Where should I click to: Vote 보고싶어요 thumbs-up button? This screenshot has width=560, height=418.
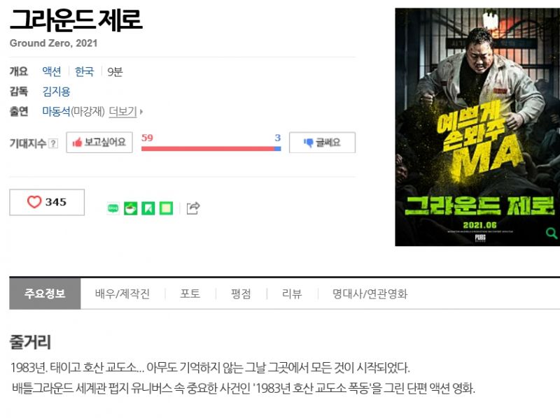[x=99, y=143]
